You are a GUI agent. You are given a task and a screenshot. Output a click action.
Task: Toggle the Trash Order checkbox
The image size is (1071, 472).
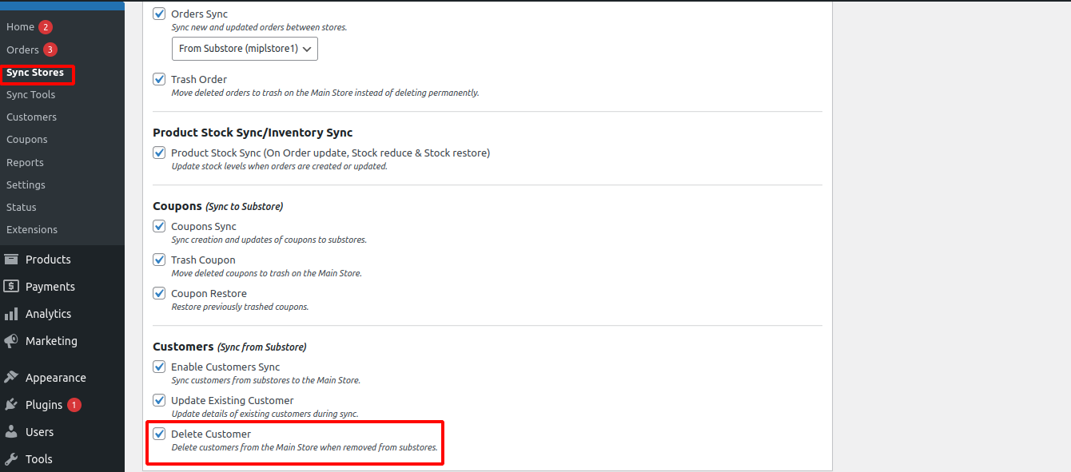pos(159,80)
